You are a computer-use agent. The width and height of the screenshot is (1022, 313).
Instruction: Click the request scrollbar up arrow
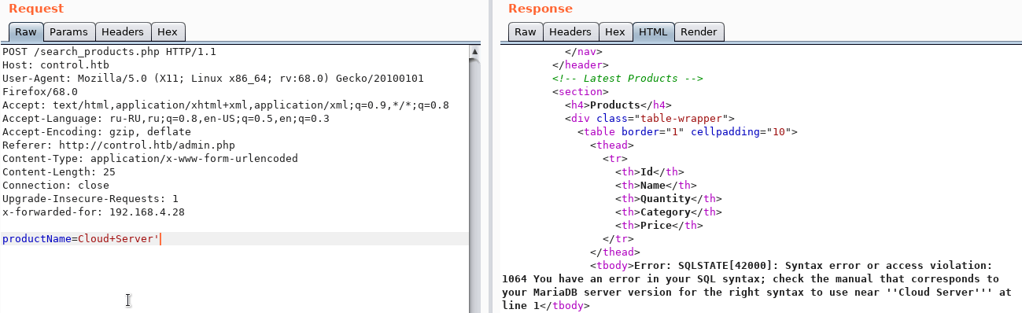pos(474,51)
